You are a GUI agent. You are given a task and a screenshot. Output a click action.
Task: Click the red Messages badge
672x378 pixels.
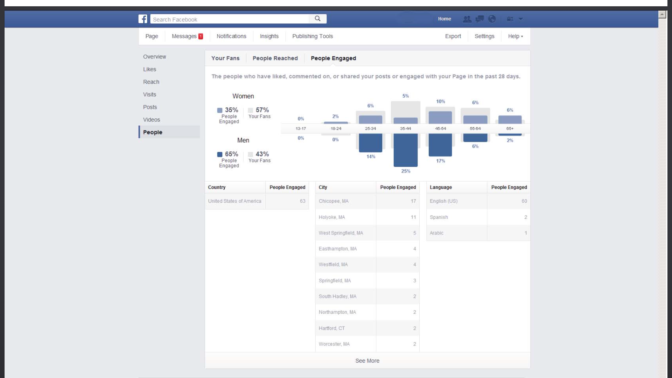[201, 36]
